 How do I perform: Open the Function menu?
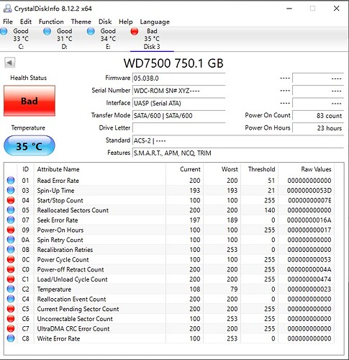click(x=51, y=22)
